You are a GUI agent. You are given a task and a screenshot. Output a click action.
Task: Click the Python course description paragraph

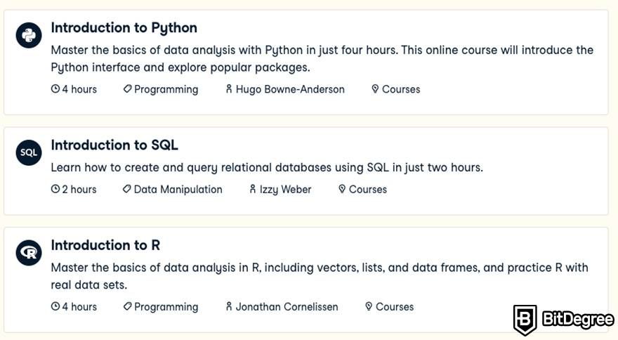click(322, 59)
